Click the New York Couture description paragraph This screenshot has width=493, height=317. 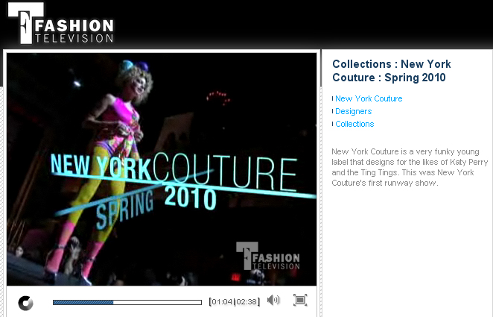coord(410,167)
